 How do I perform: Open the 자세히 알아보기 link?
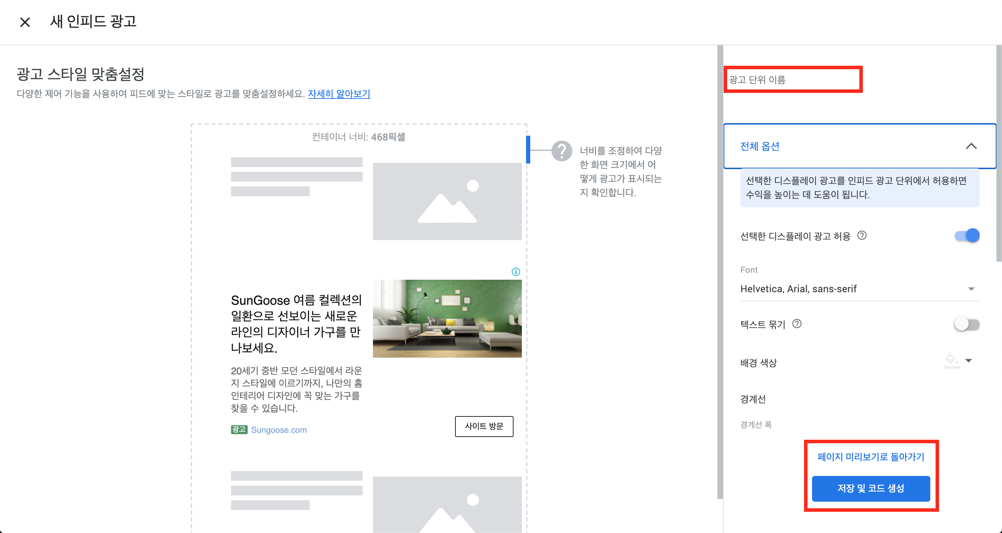339,94
